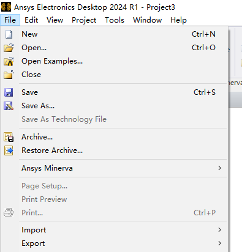Open the Window menu
The image size is (242, 252).
pos(147,20)
